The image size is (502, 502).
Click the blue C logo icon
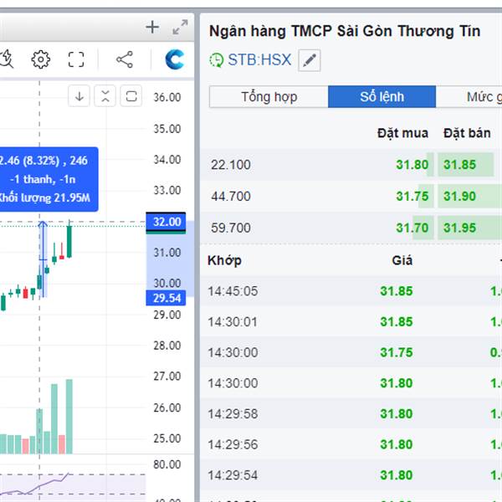[175, 59]
